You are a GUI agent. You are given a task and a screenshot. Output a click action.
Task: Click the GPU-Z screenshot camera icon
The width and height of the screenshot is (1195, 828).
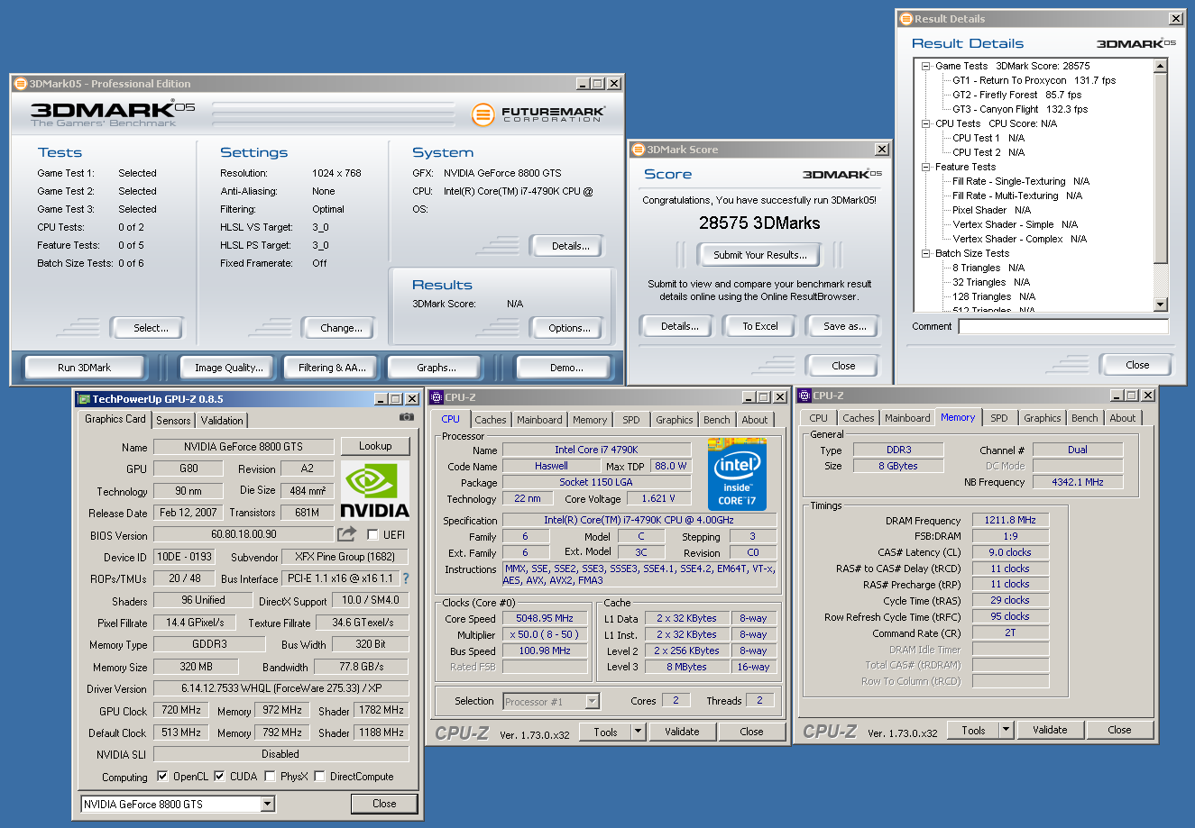tap(407, 417)
